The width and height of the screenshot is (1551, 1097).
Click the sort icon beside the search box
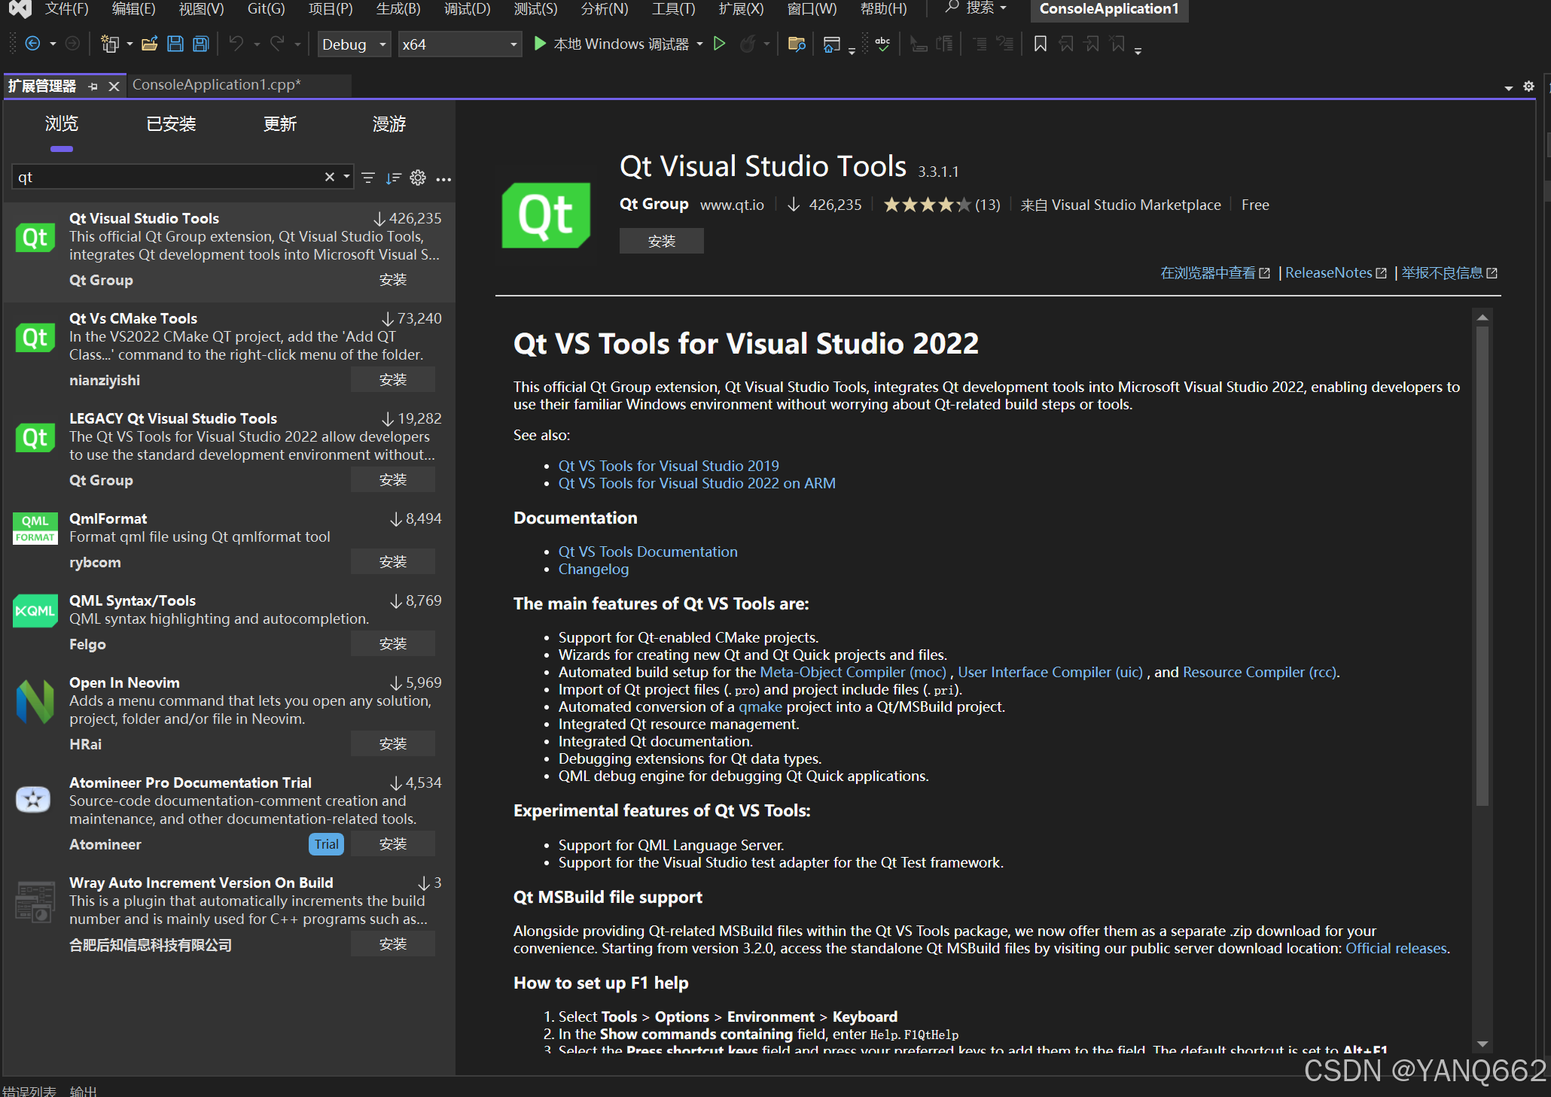coord(393,178)
